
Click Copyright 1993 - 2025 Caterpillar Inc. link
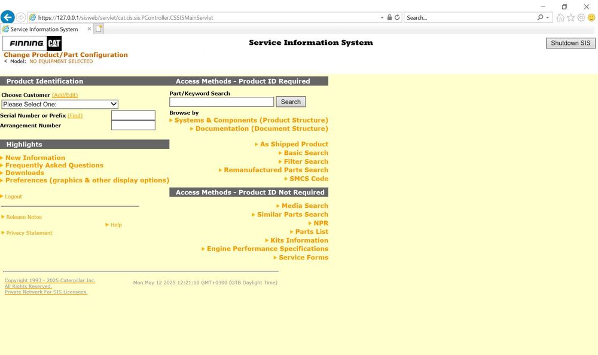pyautogui.click(x=50, y=280)
